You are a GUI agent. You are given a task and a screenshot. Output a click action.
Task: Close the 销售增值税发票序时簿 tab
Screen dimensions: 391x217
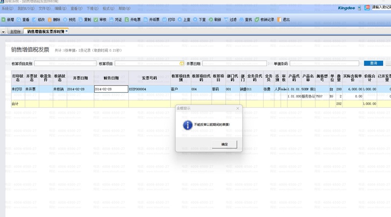point(67,31)
